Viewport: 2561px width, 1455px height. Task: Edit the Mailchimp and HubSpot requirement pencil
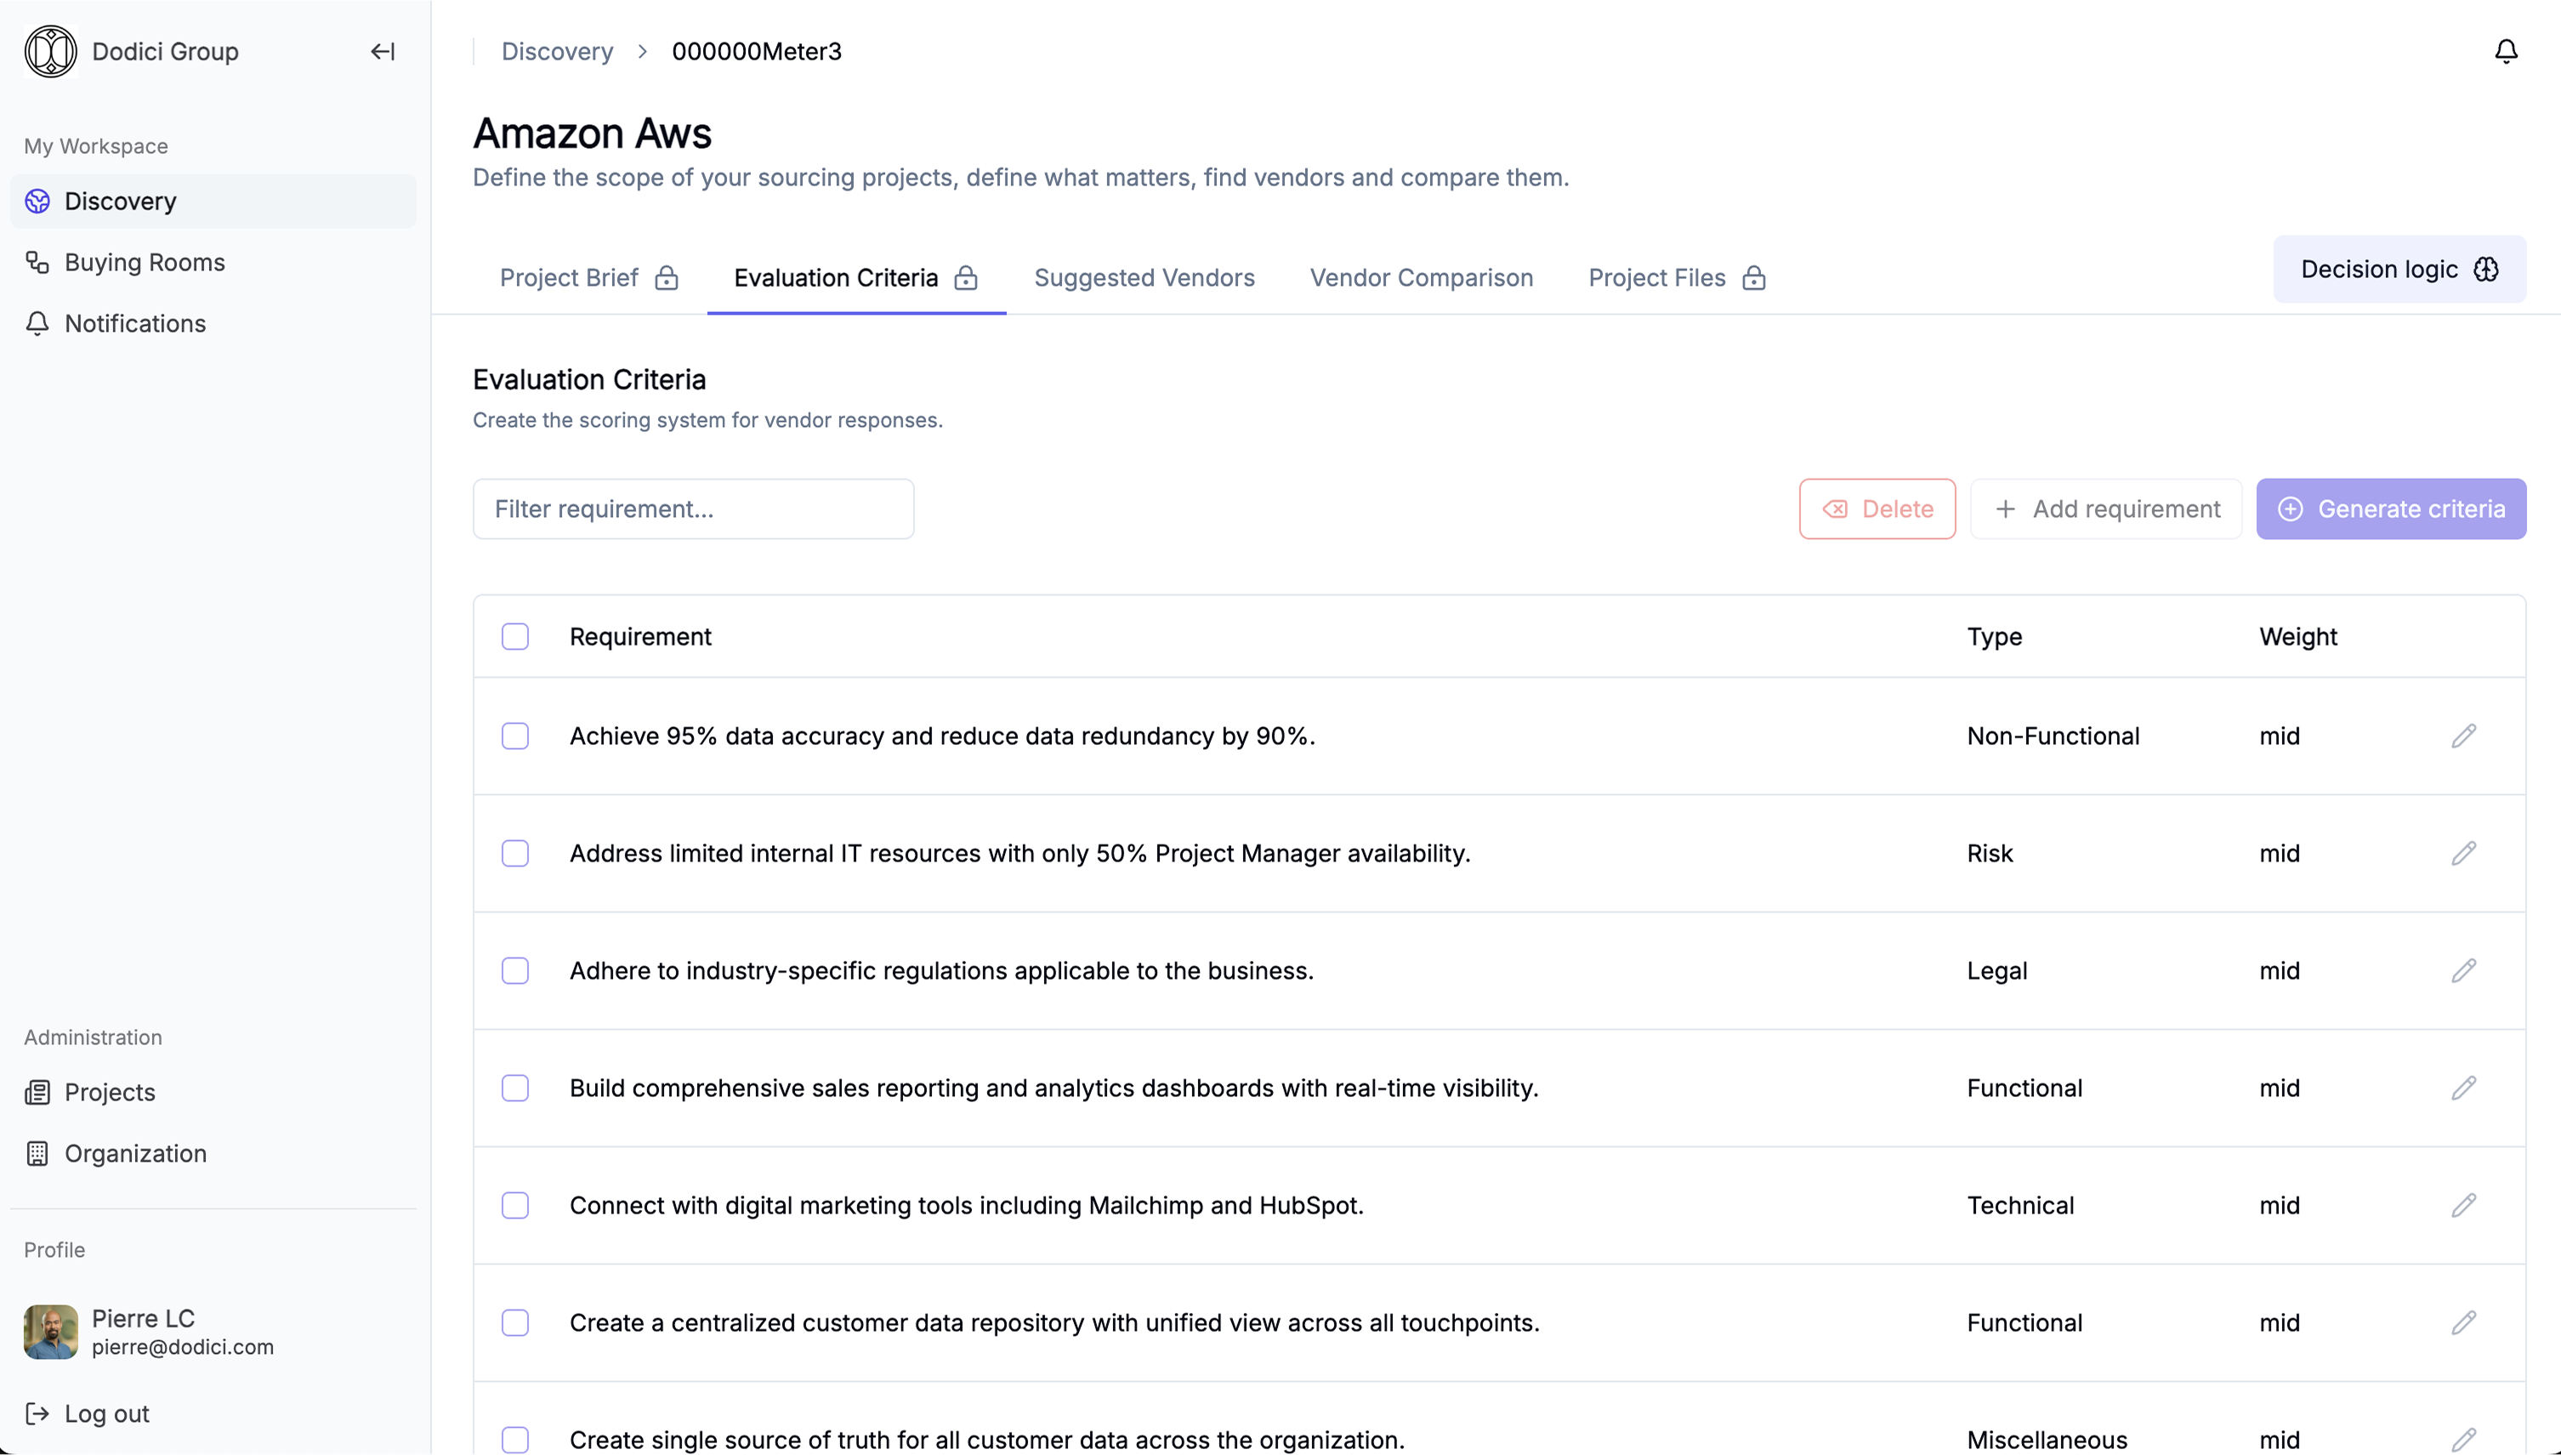[2463, 1205]
